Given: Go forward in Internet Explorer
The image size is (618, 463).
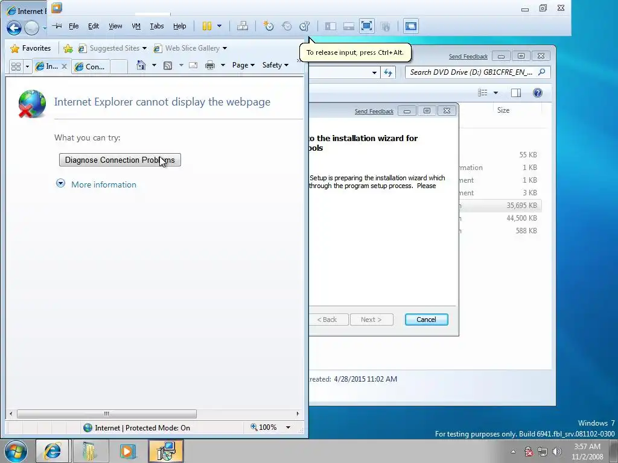Looking at the screenshot, I should point(31,28).
